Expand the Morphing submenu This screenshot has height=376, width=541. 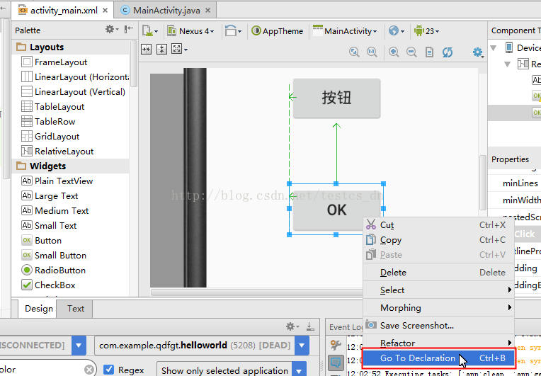(439, 308)
